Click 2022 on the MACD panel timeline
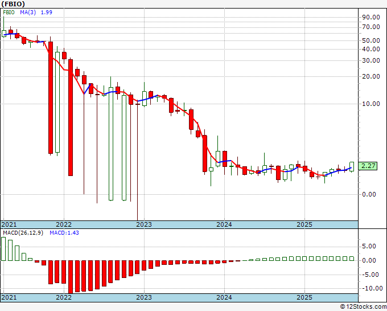 [64, 297]
